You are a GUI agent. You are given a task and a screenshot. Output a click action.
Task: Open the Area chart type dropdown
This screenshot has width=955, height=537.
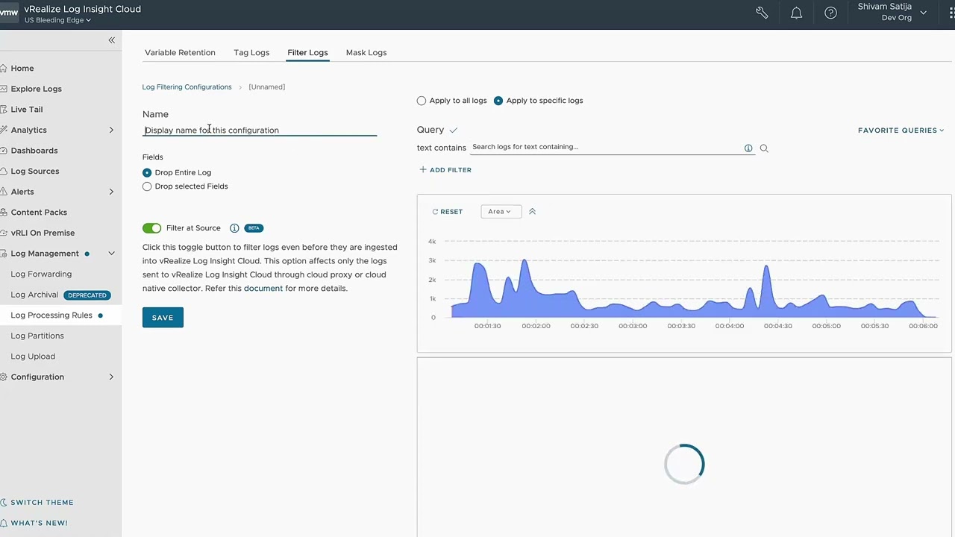(499, 212)
